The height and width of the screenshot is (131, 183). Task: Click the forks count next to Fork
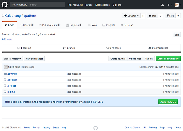[x=178, y=16]
